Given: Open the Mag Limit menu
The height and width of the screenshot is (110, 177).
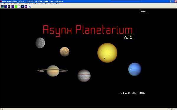Looking at the screenshot, I should [x=36, y=4].
